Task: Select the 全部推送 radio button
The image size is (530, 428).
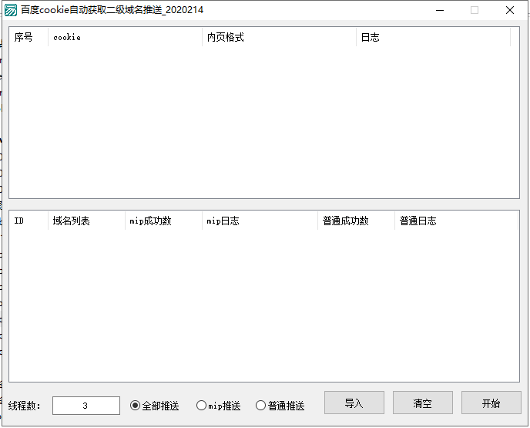Action: point(155,406)
